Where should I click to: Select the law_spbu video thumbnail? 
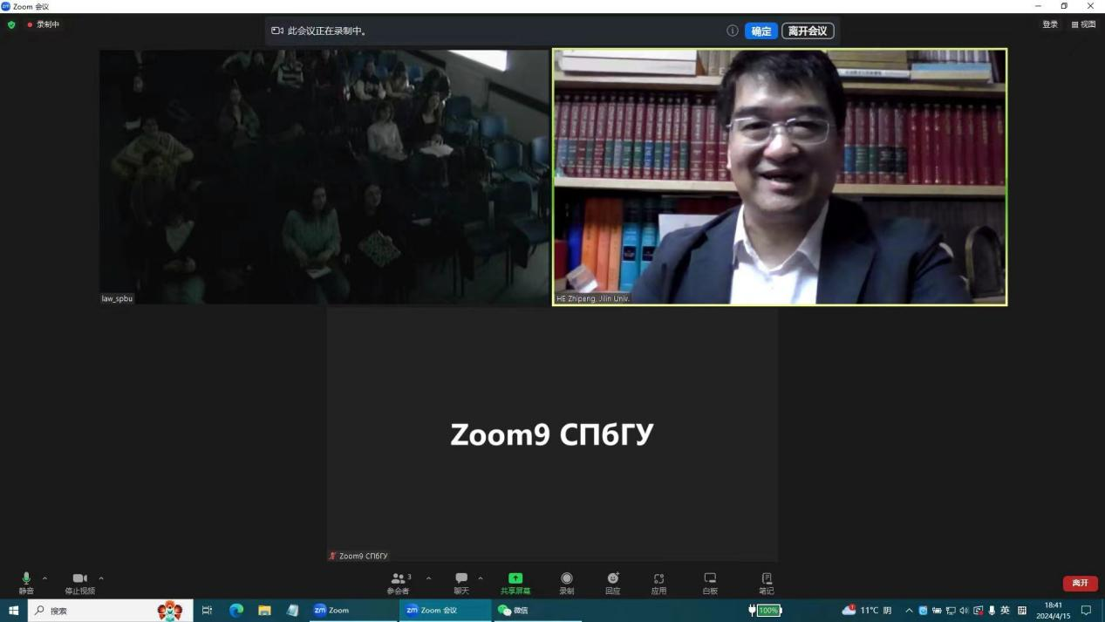point(324,176)
